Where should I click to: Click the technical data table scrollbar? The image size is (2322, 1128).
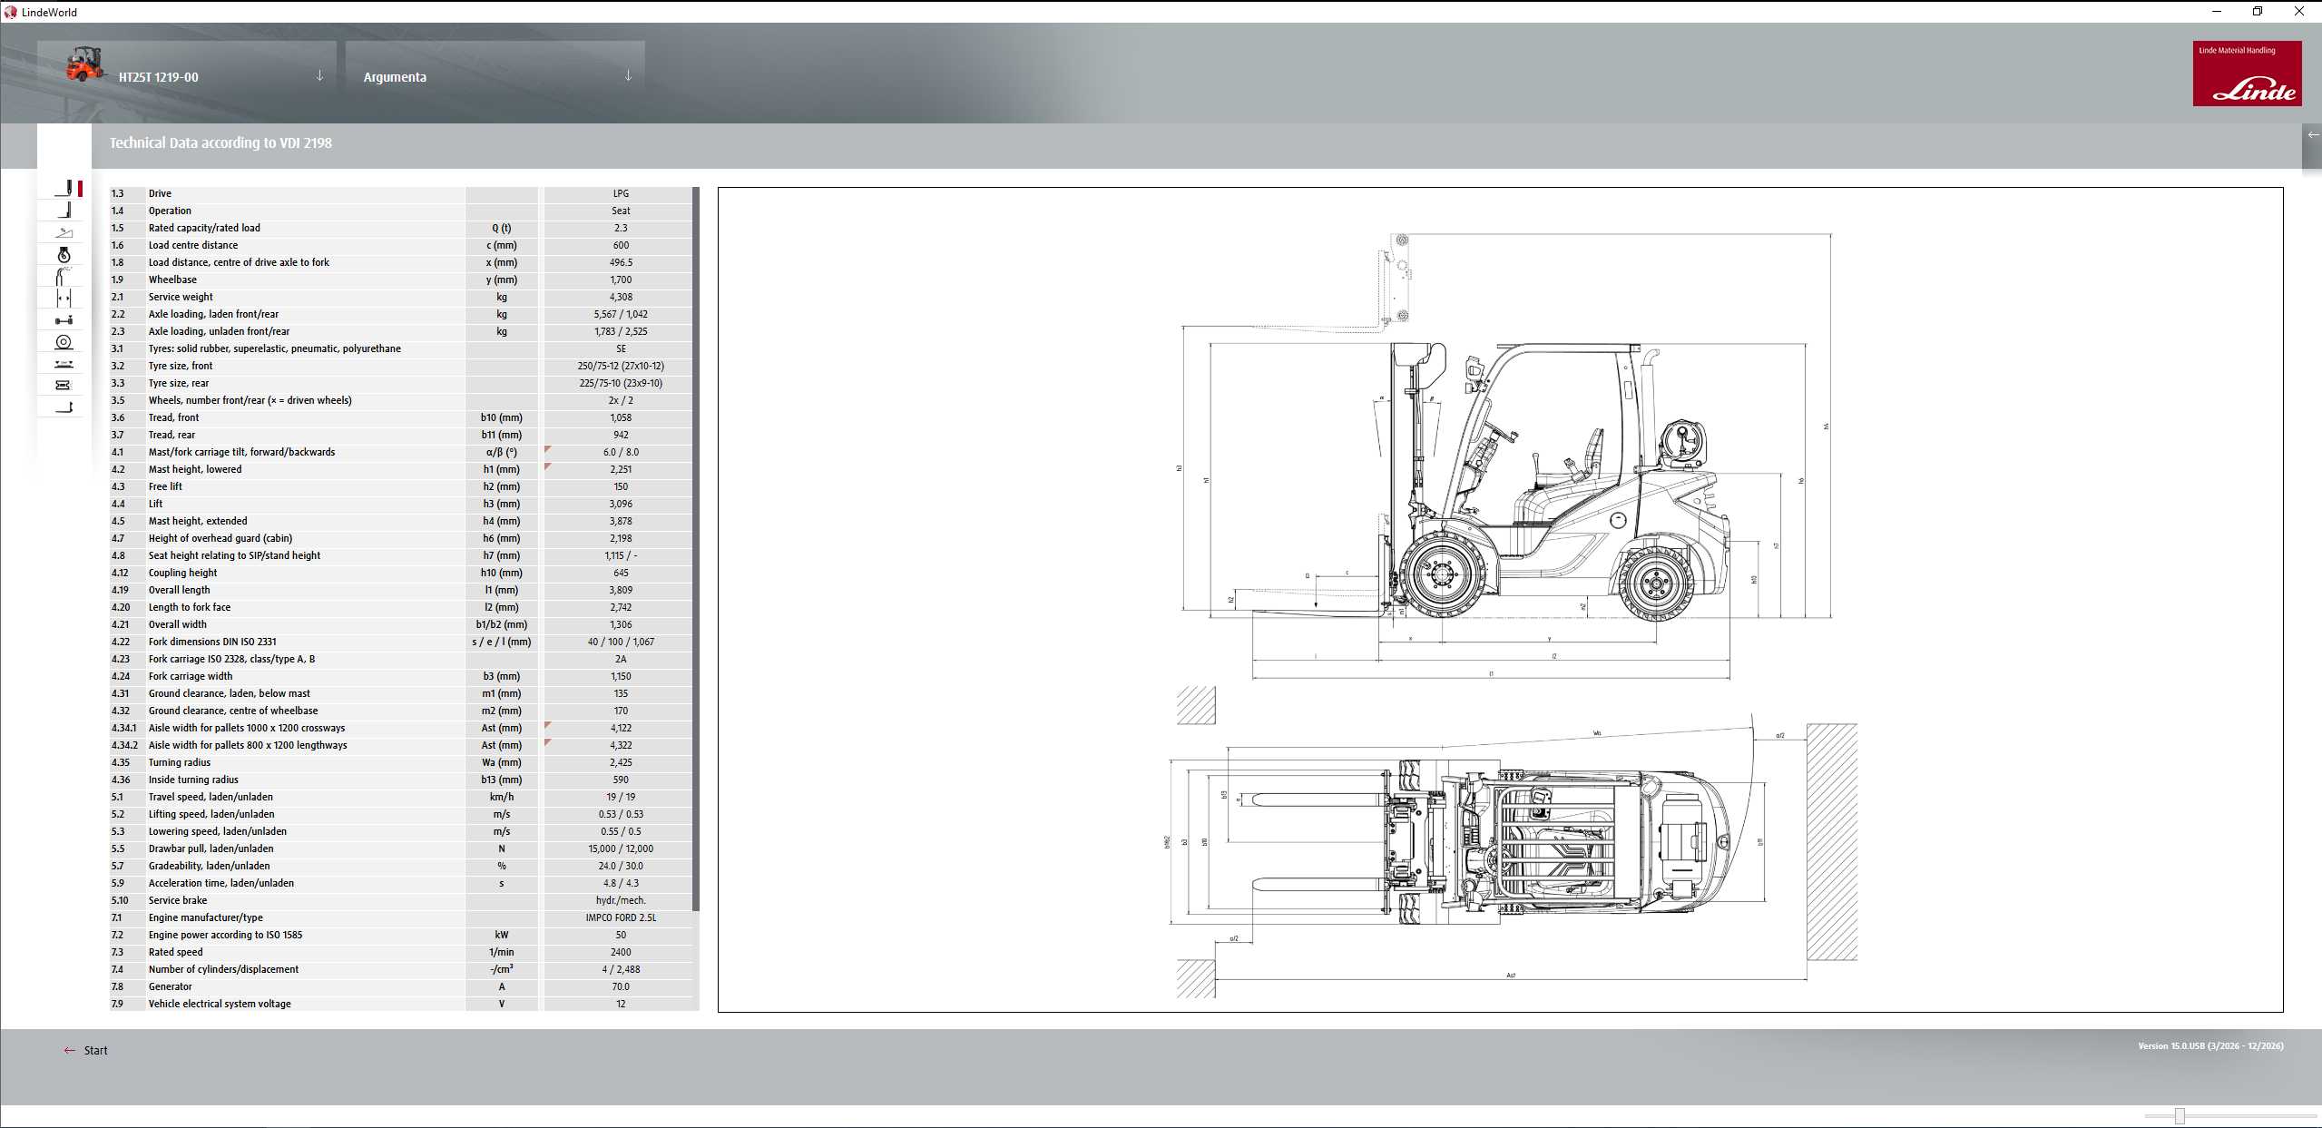pos(696,544)
